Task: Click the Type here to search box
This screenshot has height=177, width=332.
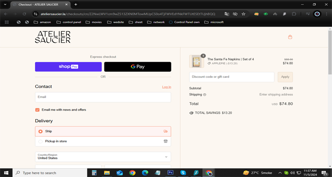Action: pyautogui.click(x=50, y=173)
